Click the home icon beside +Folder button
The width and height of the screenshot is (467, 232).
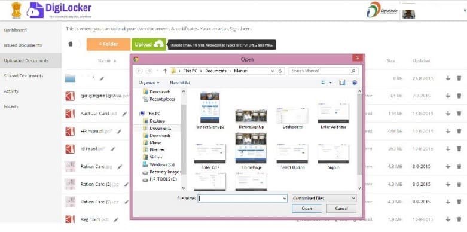point(71,44)
